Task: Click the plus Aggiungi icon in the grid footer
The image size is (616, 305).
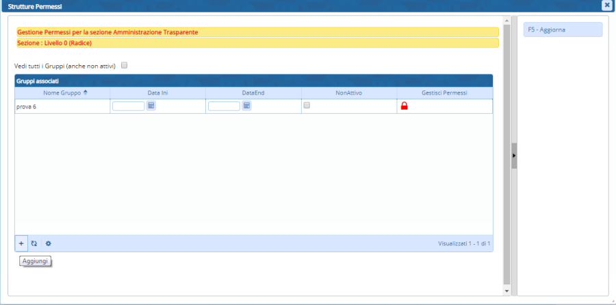Action: coord(21,243)
